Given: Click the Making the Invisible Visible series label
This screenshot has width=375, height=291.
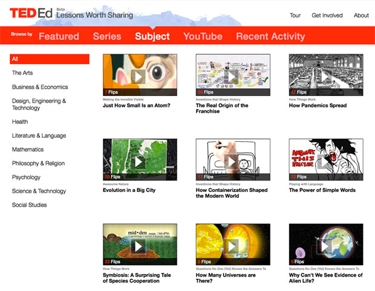Looking at the screenshot, I should point(123,99).
